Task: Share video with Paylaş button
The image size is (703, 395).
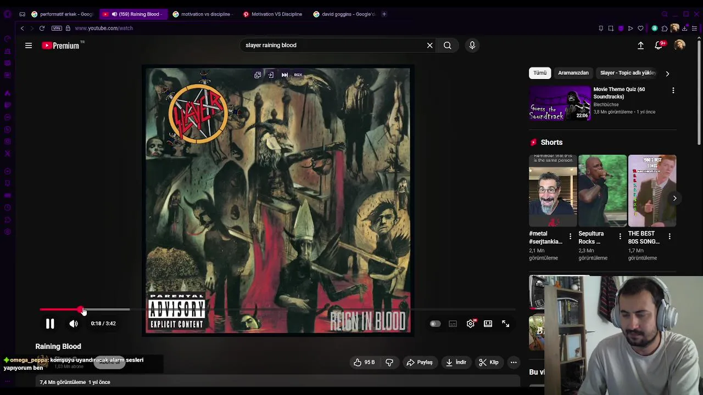Action: tap(420, 362)
